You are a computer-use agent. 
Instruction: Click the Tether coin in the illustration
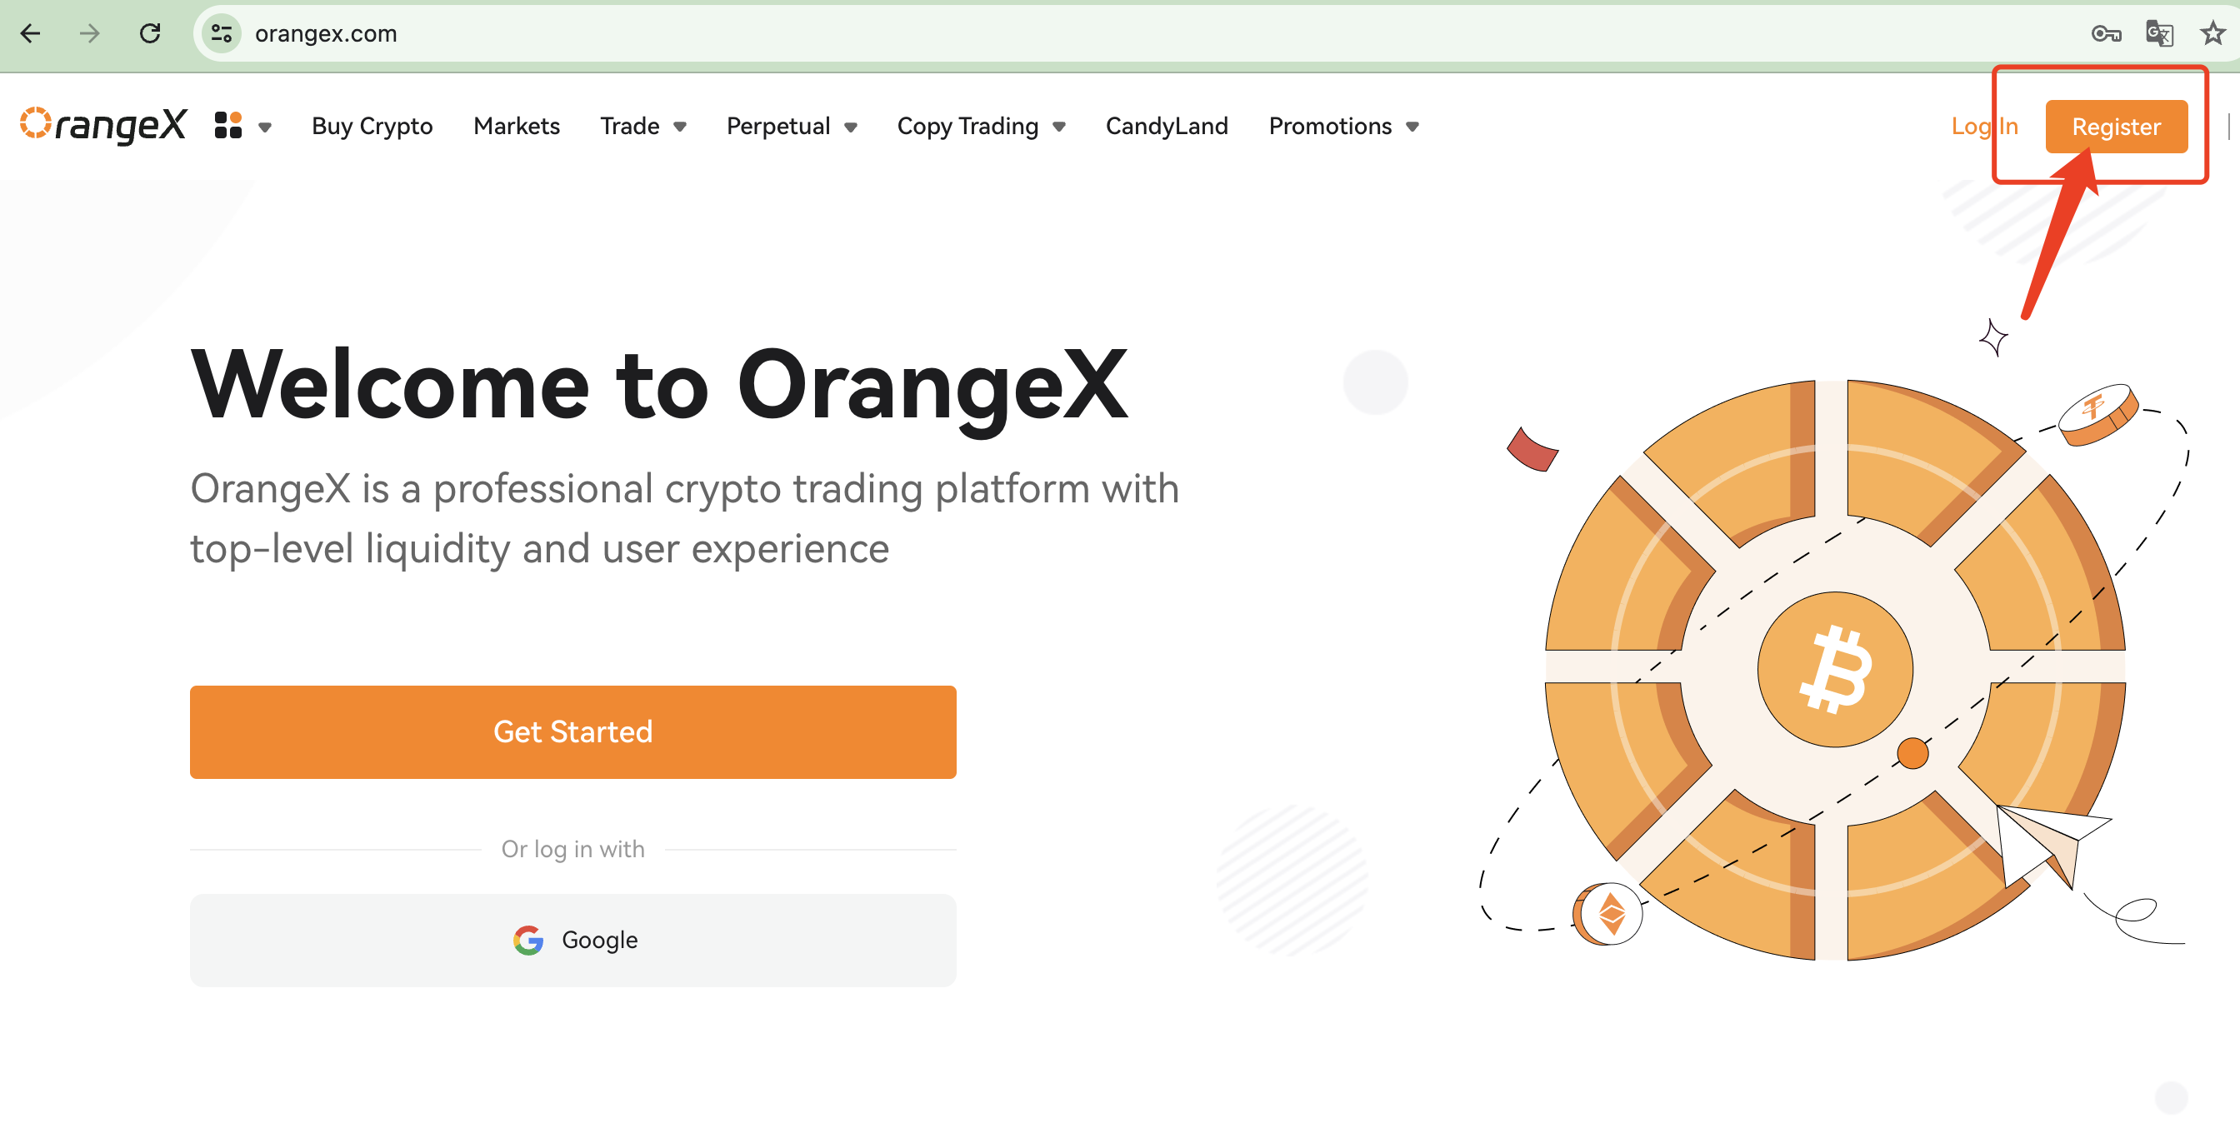pos(2097,415)
